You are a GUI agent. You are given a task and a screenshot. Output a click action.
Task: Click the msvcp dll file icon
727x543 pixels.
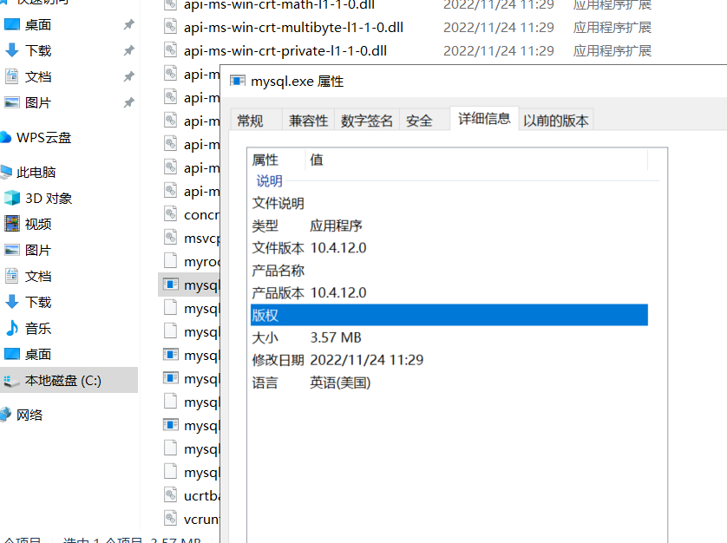pyautogui.click(x=171, y=238)
